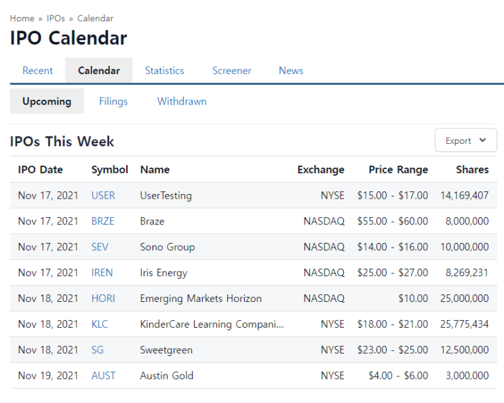The image size is (504, 403).
Task: Click the 8,000,000 shares value
Action: (467, 221)
